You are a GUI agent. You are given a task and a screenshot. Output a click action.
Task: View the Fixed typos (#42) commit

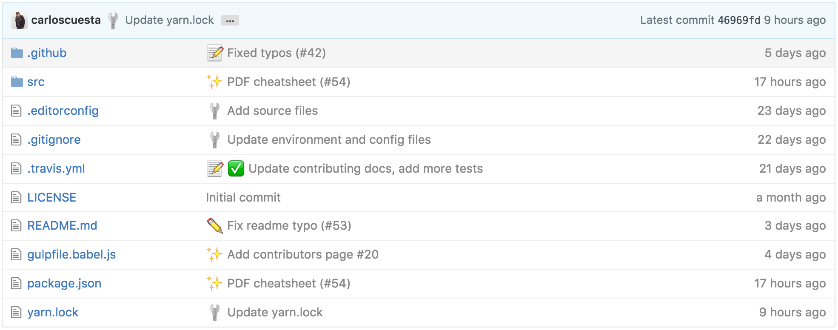pos(276,53)
